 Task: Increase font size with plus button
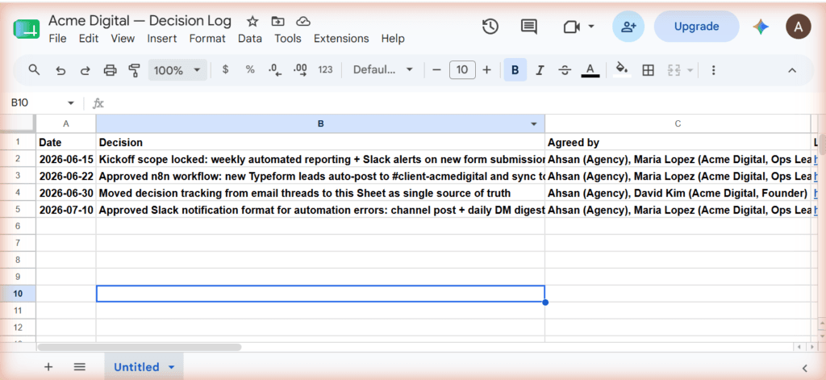(x=487, y=70)
